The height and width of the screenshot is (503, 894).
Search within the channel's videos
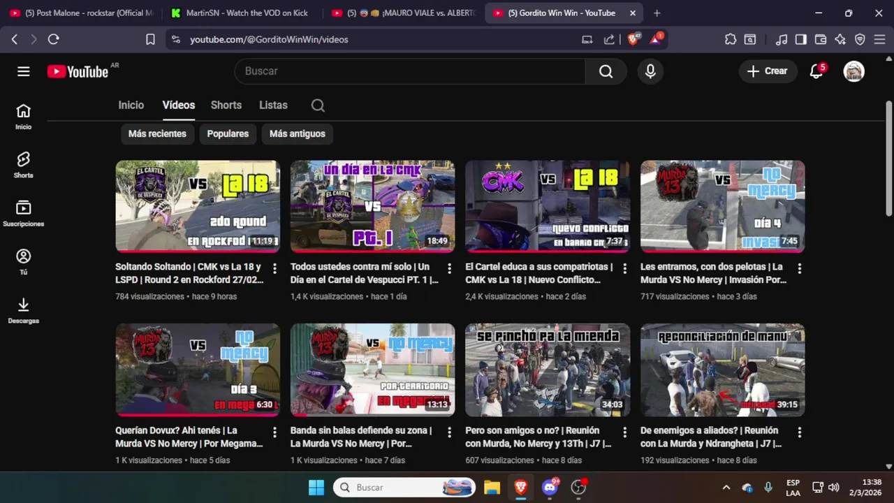pyautogui.click(x=318, y=105)
